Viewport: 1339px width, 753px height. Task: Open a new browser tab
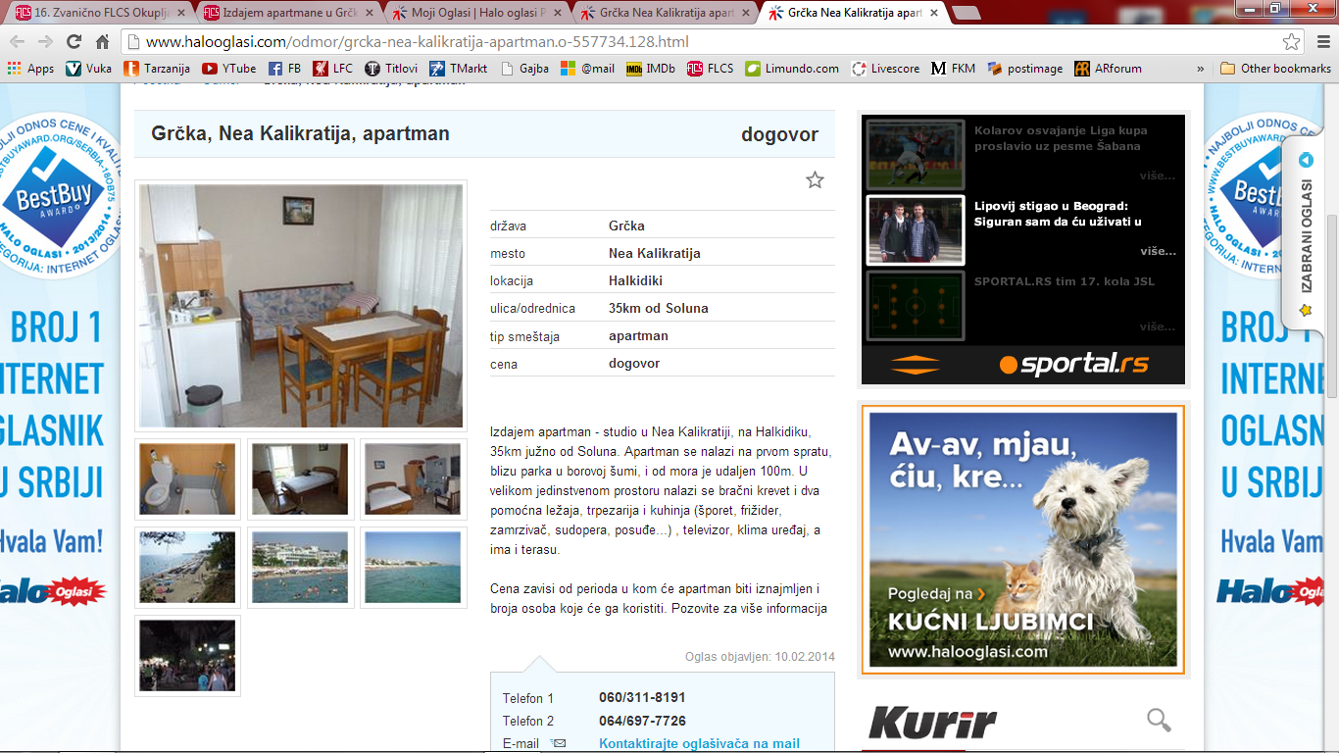(966, 14)
